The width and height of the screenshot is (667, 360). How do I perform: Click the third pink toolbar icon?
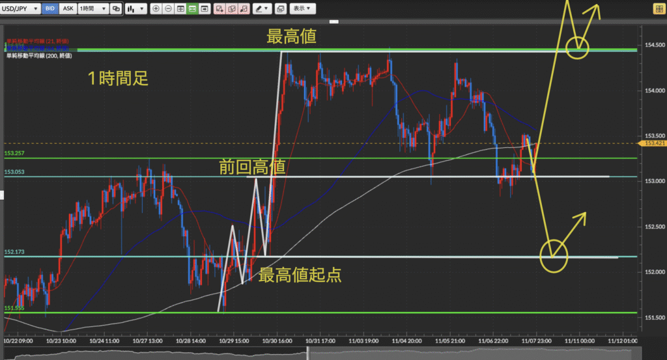245,9
